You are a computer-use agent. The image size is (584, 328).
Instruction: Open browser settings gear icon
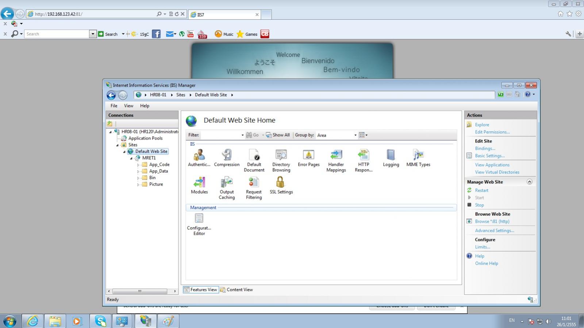[579, 14]
